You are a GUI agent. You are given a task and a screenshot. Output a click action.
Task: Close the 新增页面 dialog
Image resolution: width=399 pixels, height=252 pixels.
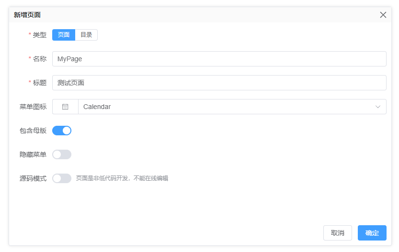click(383, 15)
